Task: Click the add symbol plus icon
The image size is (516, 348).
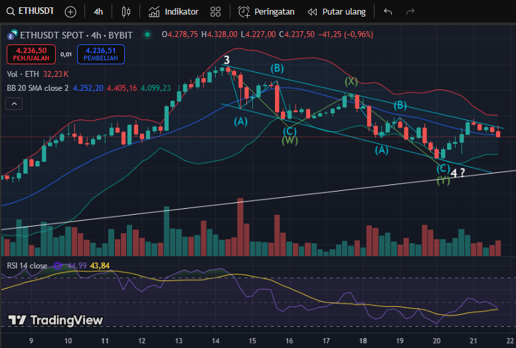Action: pyautogui.click(x=70, y=12)
